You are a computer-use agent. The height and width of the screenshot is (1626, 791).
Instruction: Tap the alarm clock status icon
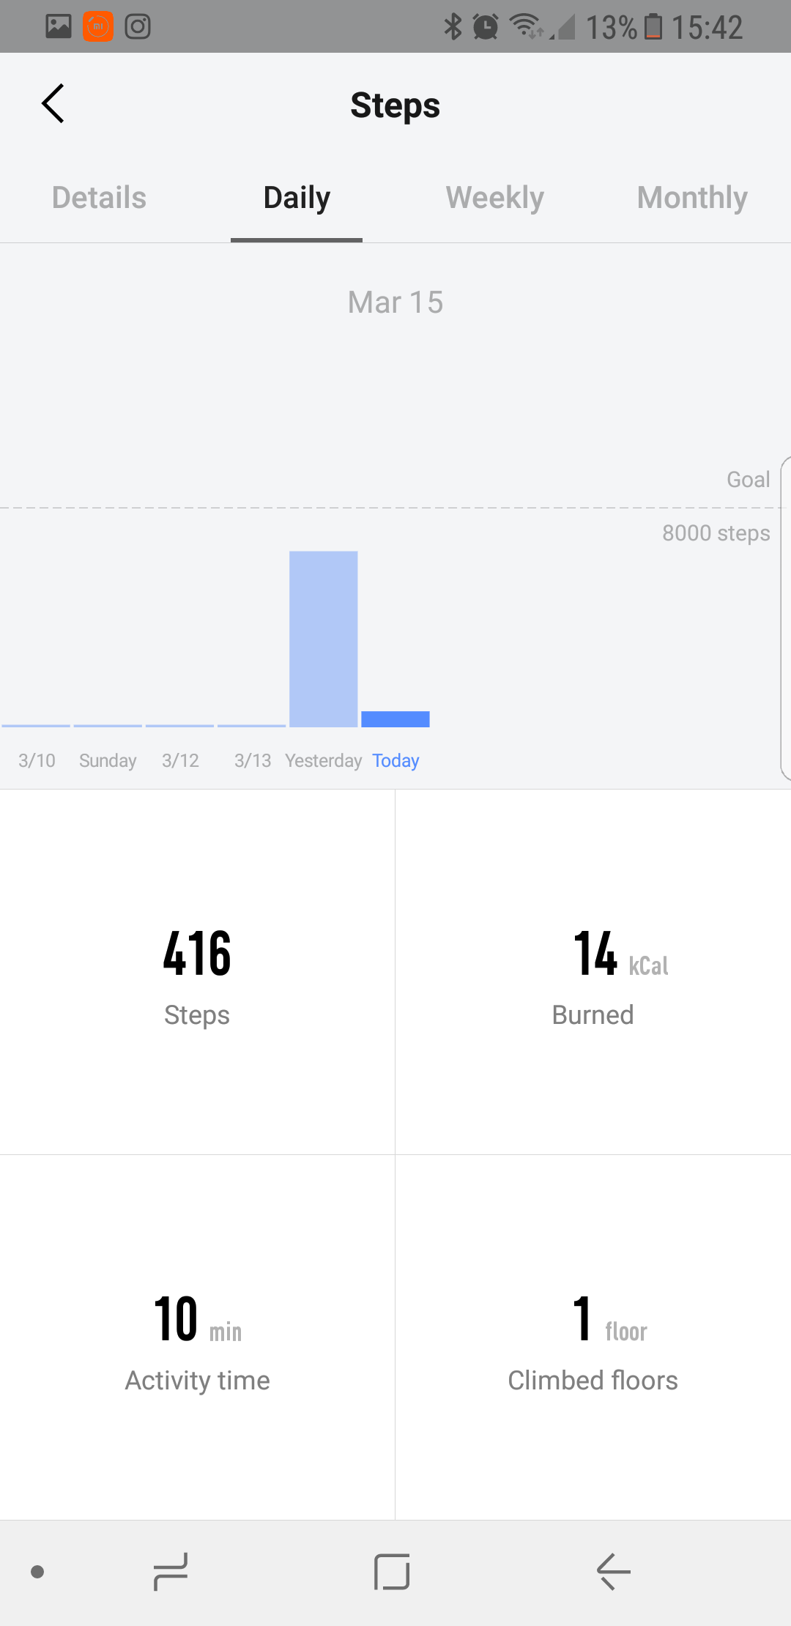tap(486, 26)
